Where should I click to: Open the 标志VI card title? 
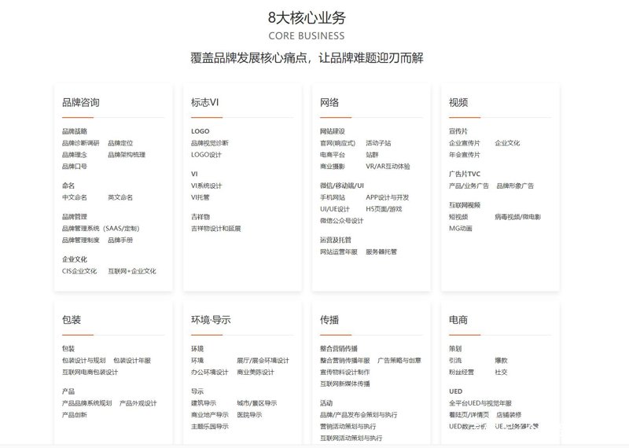point(204,103)
